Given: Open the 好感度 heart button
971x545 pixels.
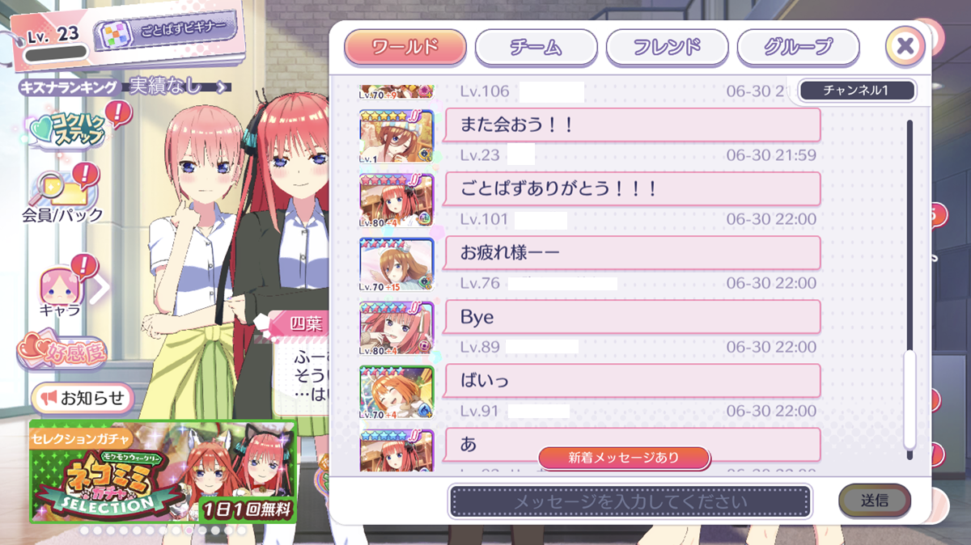Looking at the screenshot, I should coord(61,353).
